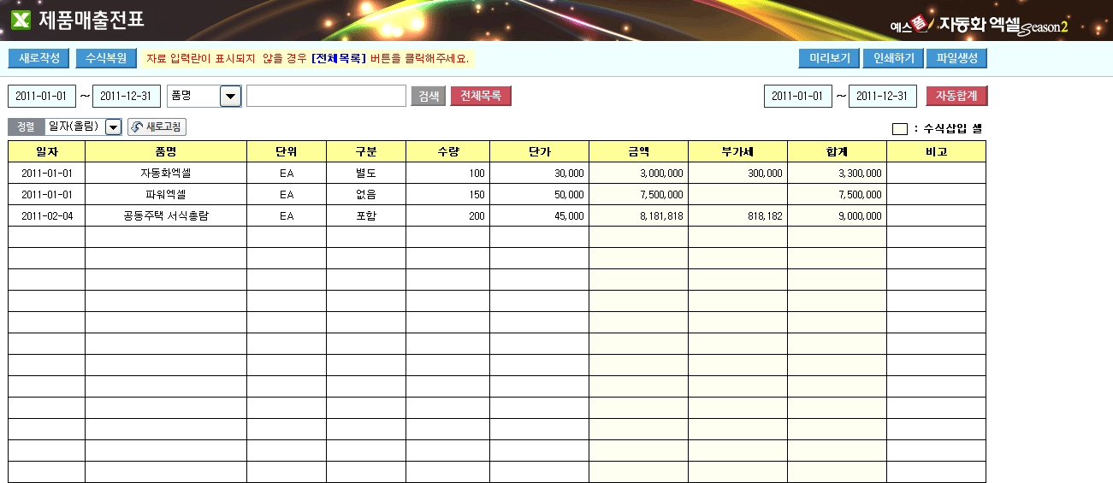Image resolution: width=1113 pixels, height=483 pixels.
Task: Click the 단가 column header
Action: point(540,151)
